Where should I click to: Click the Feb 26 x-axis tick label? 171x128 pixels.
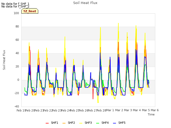tap(84, 110)
